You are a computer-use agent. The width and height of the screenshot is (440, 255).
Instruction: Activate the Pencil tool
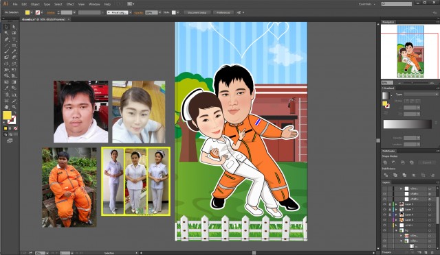pyautogui.click(x=14, y=51)
